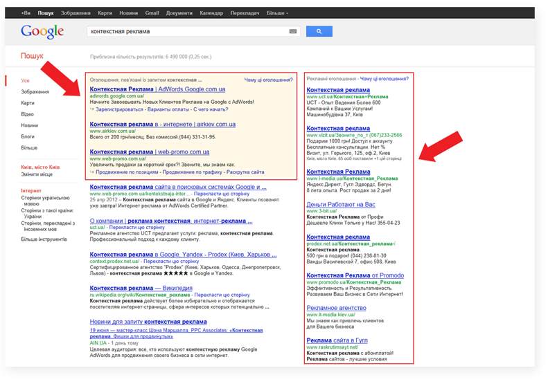Click Продвижение по позициям sitelink
The width and height of the screenshot is (548, 384).
click(127, 172)
